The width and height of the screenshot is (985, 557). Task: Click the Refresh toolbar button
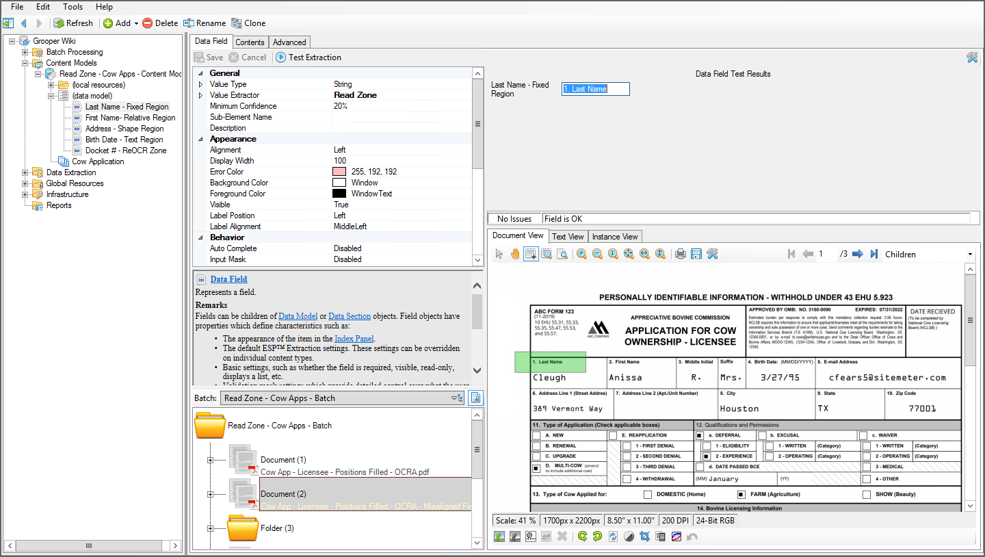pos(73,23)
